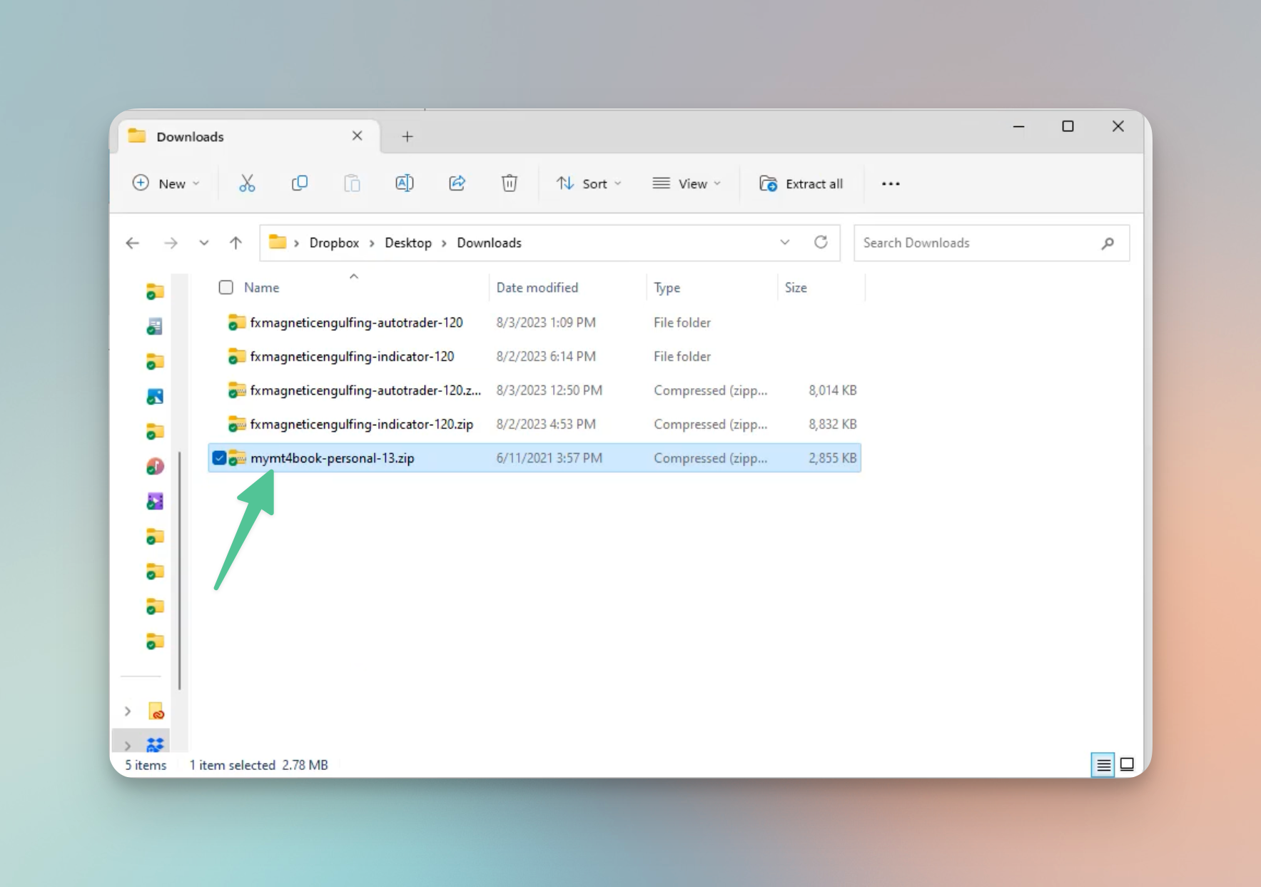Click the Search Downloads input field

978,243
